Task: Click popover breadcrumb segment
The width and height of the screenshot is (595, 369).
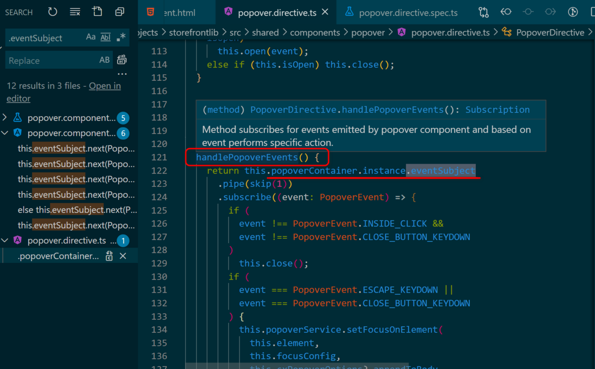Action: pyautogui.click(x=368, y=33)
